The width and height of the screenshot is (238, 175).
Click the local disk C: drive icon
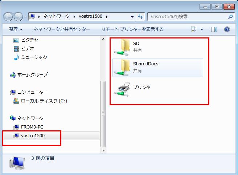(x=16, y=101)
